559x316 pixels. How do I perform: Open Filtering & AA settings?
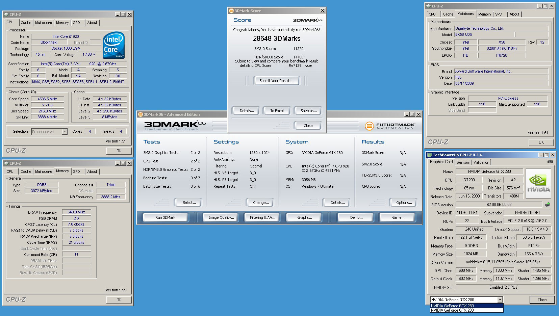262,217
